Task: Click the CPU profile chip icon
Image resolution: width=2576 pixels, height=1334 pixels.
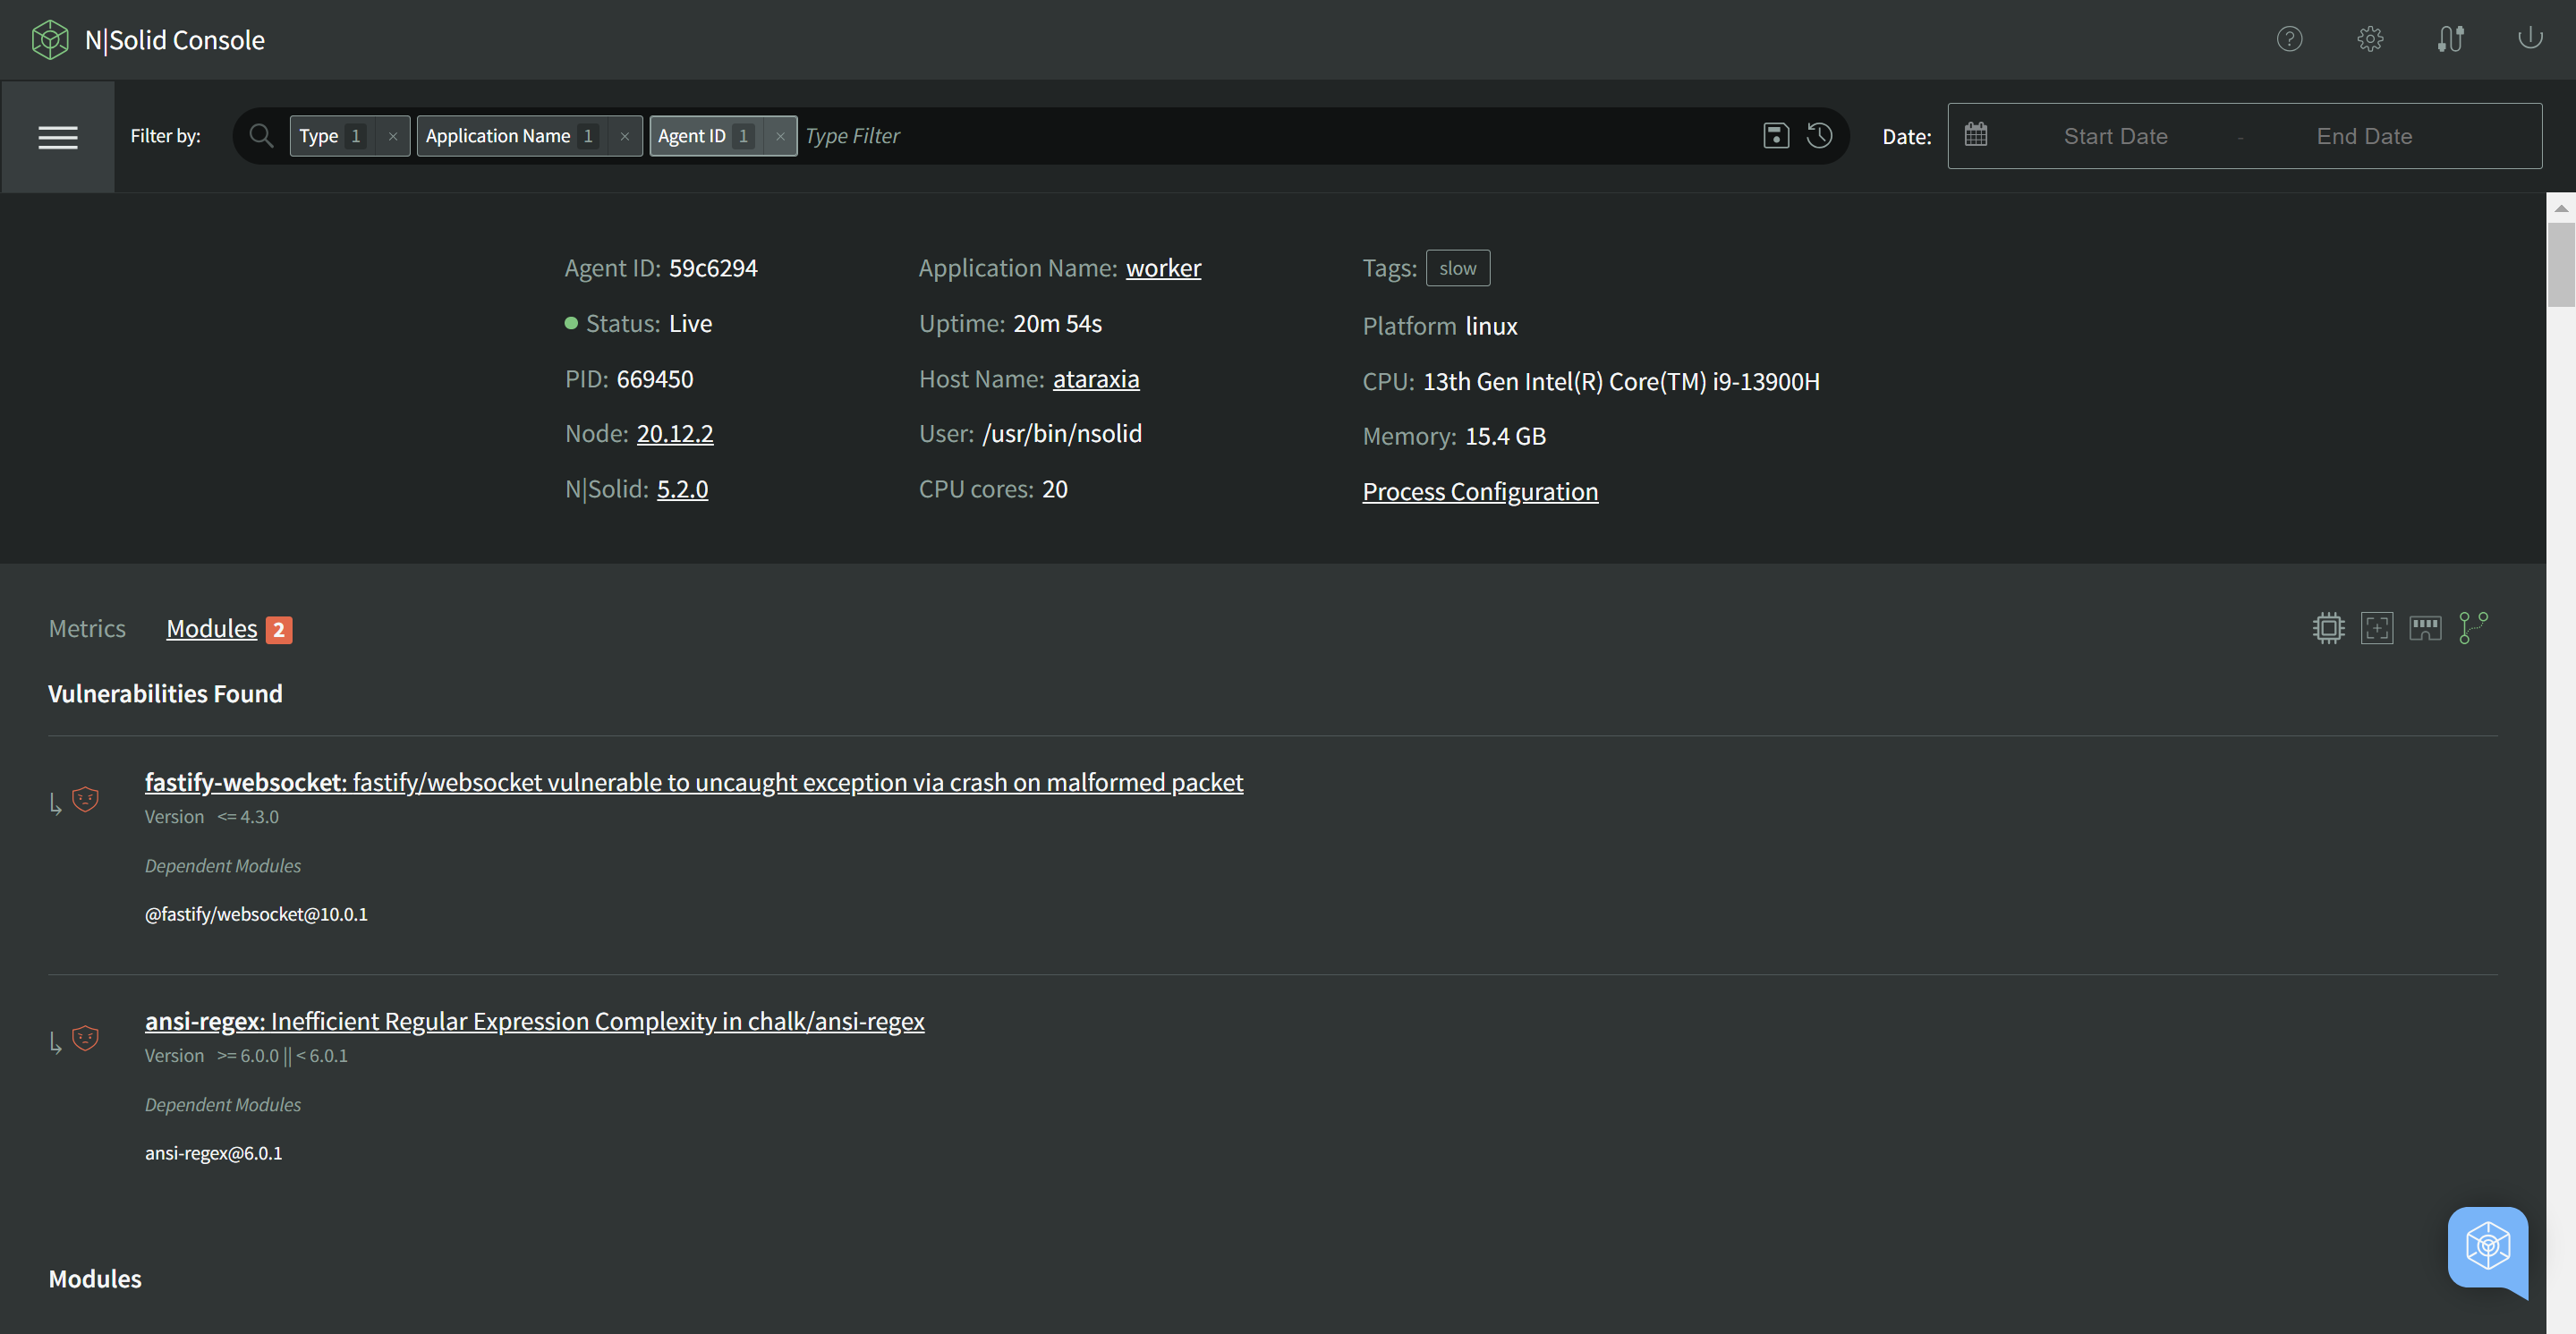Action: 2329,628
